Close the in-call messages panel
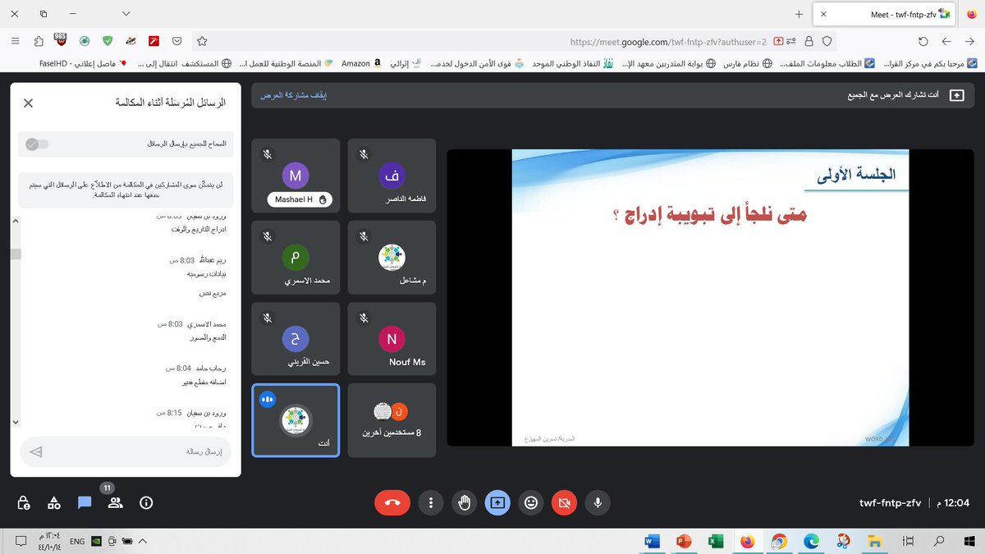 (x=28, y=103)
